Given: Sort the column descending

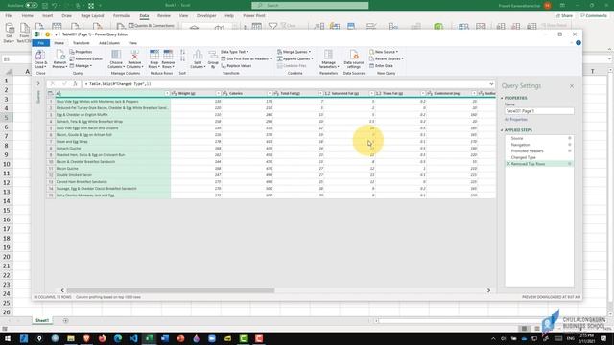Looking at the screenshot, I should (x=182, y=58).
